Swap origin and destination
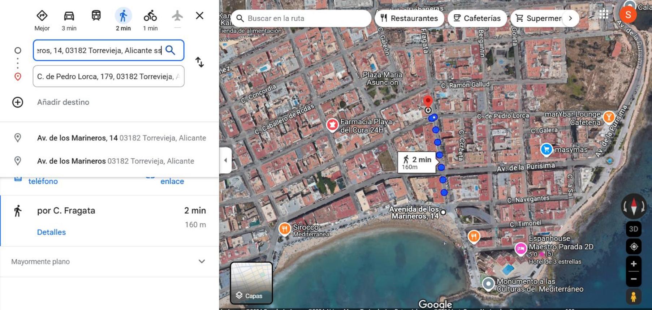This screenshot has width=652, height=310. click(199, 62)
